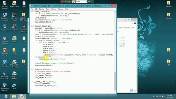Screen dimensions: 176x99
Task: Select the Run desktop icon
Action: point(14,86)
